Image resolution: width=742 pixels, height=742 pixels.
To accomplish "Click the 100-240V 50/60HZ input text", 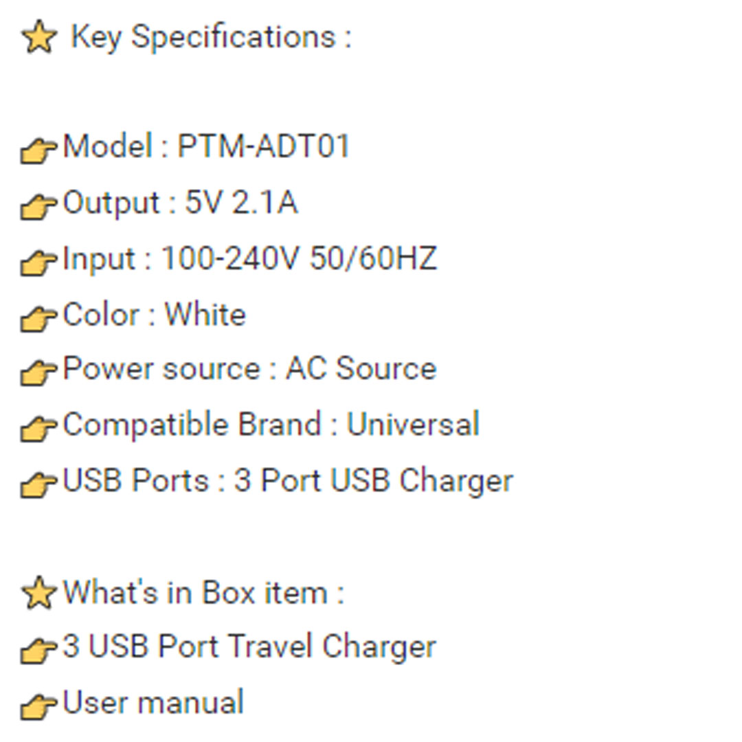I will pos(299,258).
